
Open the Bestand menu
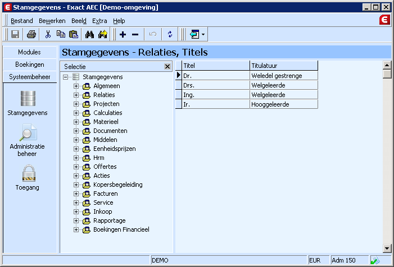tap(22, 21)
